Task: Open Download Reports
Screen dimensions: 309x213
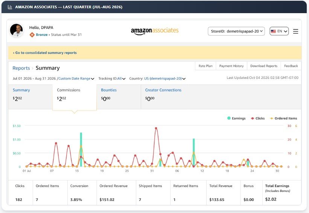Action: (264, 66)
